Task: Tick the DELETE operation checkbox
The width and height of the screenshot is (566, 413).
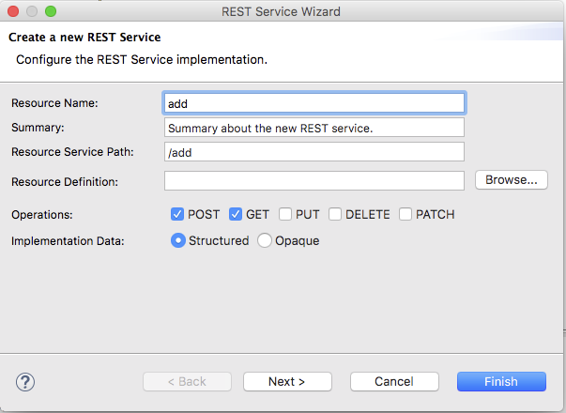Action: [x=335, y=214]
